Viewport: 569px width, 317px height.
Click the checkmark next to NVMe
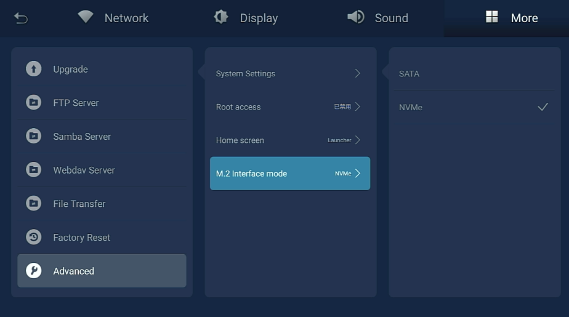pos(543,107)
